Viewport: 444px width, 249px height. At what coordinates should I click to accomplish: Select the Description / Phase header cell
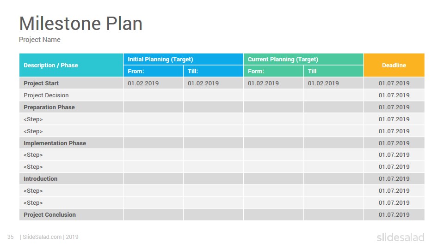coord(71,65)
